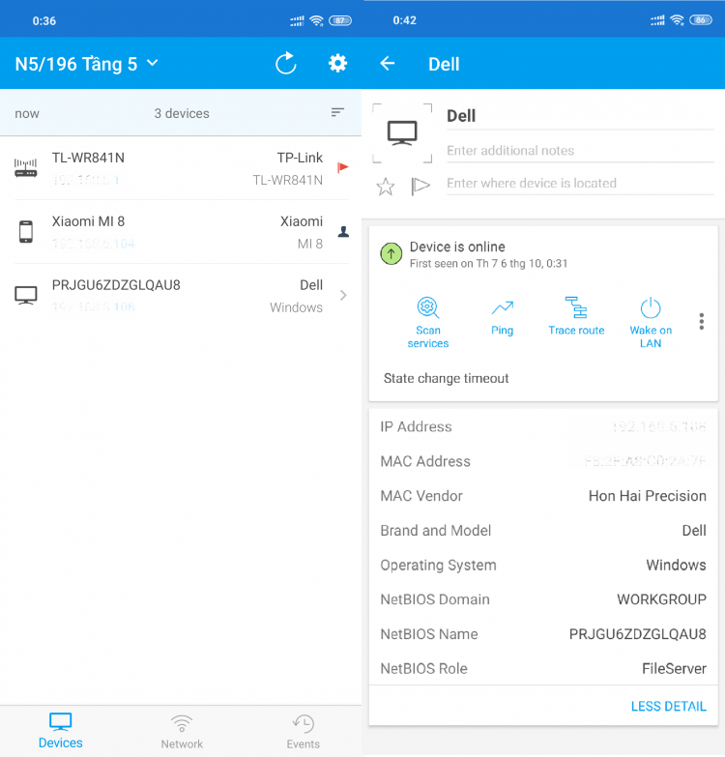This screenshot has height=757, width=725.
Task: Edit the Dell device name field
Action: (x=580, y=116)
